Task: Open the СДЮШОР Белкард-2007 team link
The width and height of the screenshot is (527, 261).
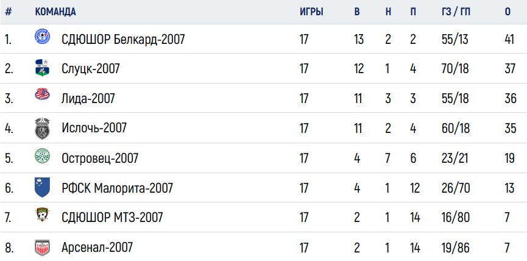Action: pyautogui.click(x=123, y=40)
